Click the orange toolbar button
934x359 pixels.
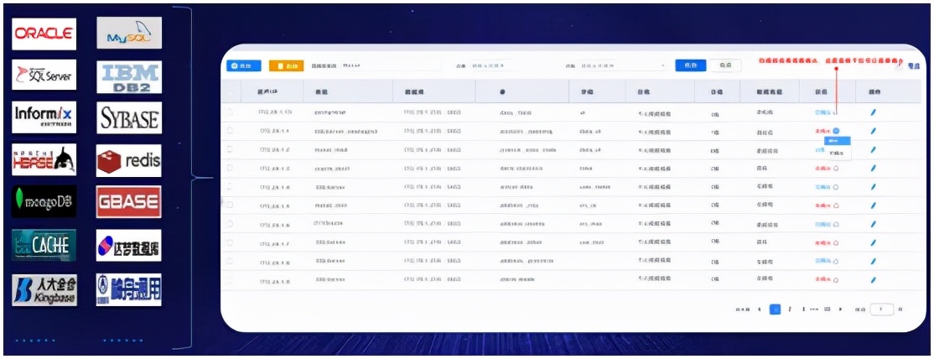click(287, 65)
